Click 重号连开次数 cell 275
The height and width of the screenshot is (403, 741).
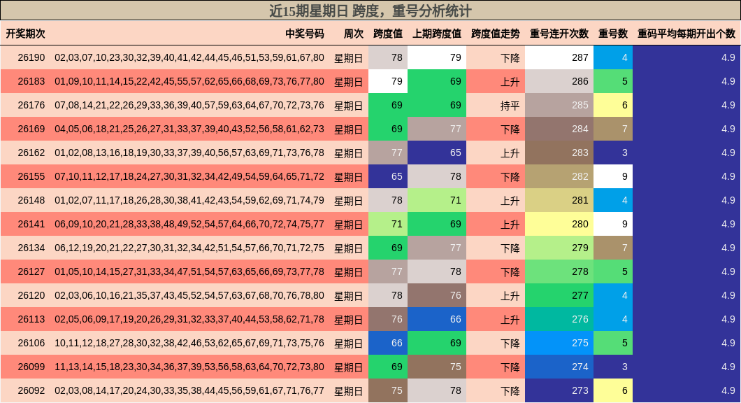coord(559,343)
